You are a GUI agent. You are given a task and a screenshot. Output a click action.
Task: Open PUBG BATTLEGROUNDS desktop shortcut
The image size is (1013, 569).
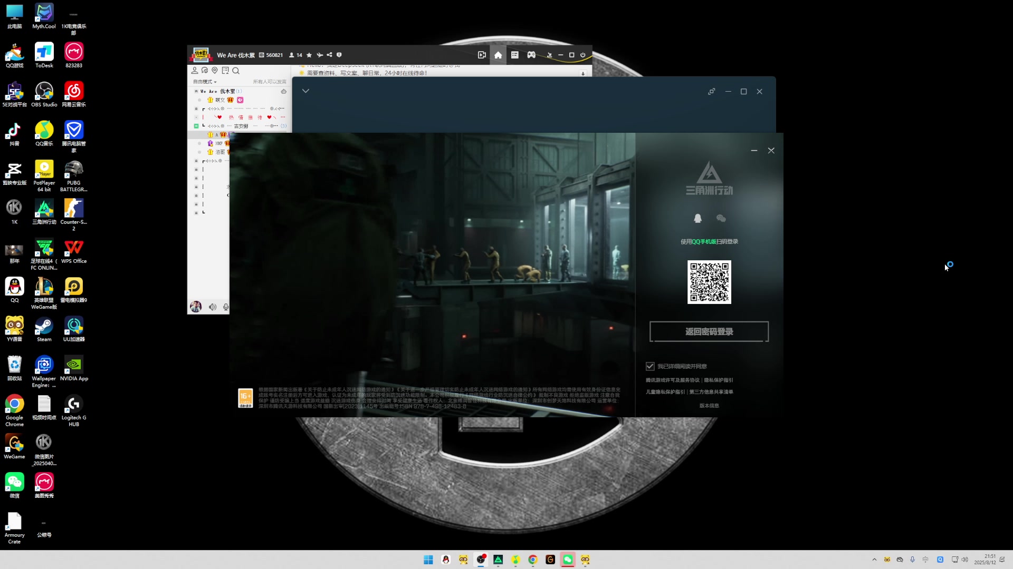pos(74,176)
